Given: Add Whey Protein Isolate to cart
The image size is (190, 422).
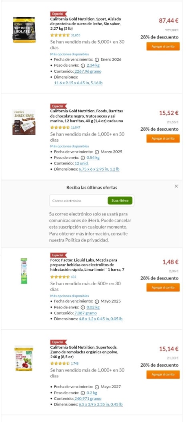Looking at the screenshot, I should click(163, 46).
